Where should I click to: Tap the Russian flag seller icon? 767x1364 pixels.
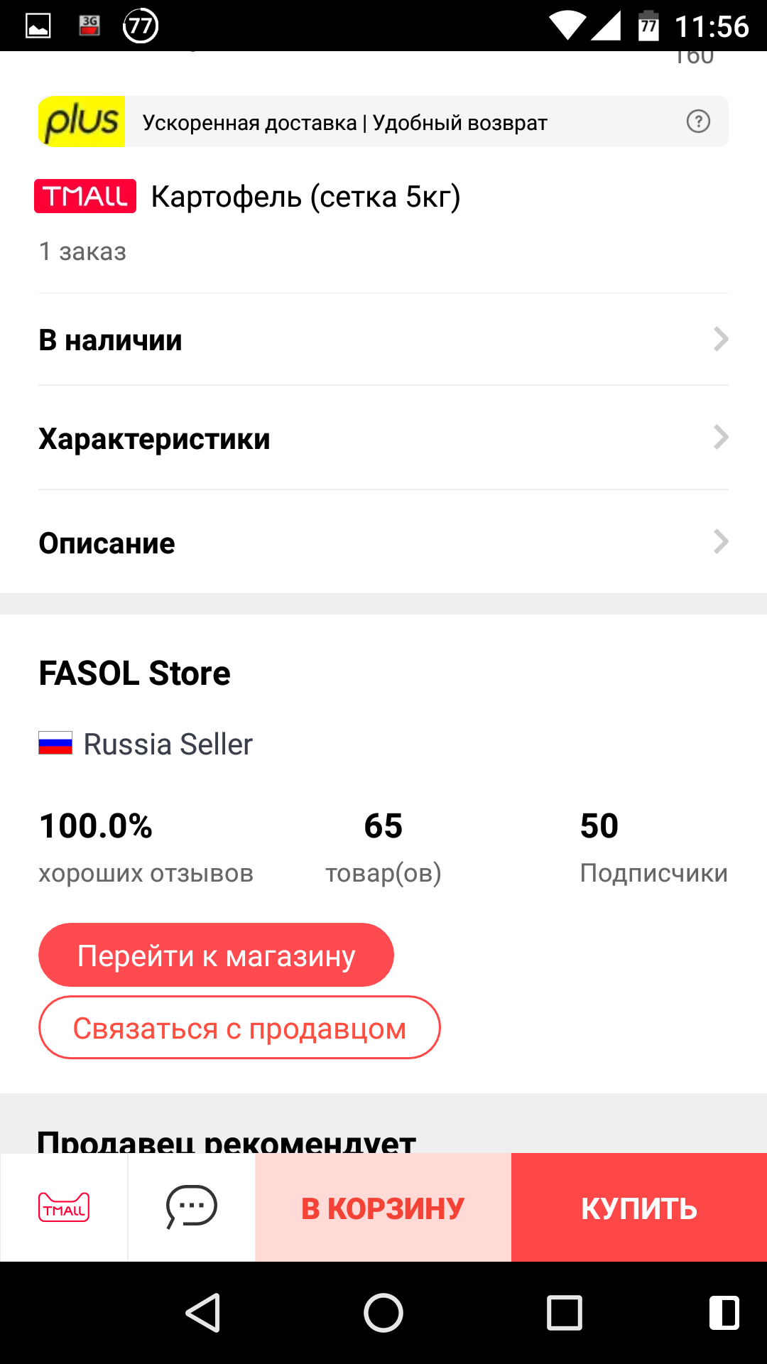(x=55, y=744)
